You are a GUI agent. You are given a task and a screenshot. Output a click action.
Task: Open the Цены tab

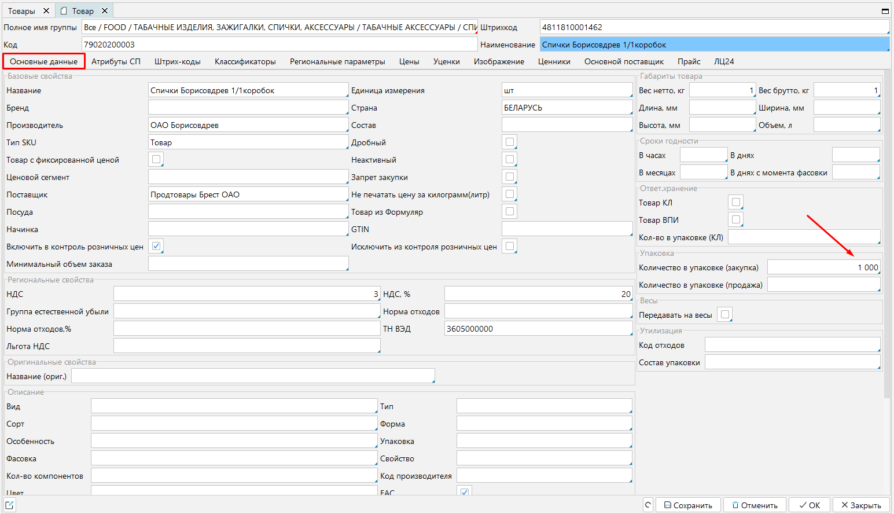pyautogui.click(x=409, y=61)
